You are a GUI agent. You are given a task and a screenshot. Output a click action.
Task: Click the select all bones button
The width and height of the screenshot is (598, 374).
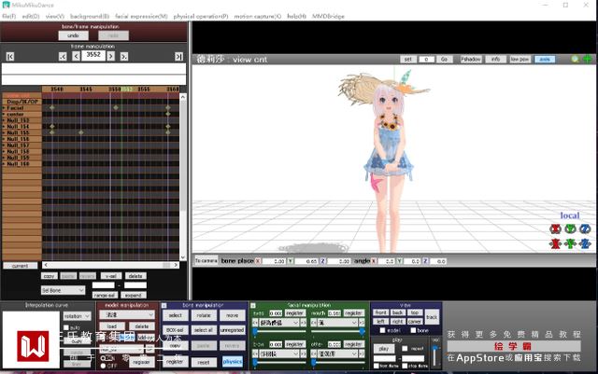tap(204, 330)
